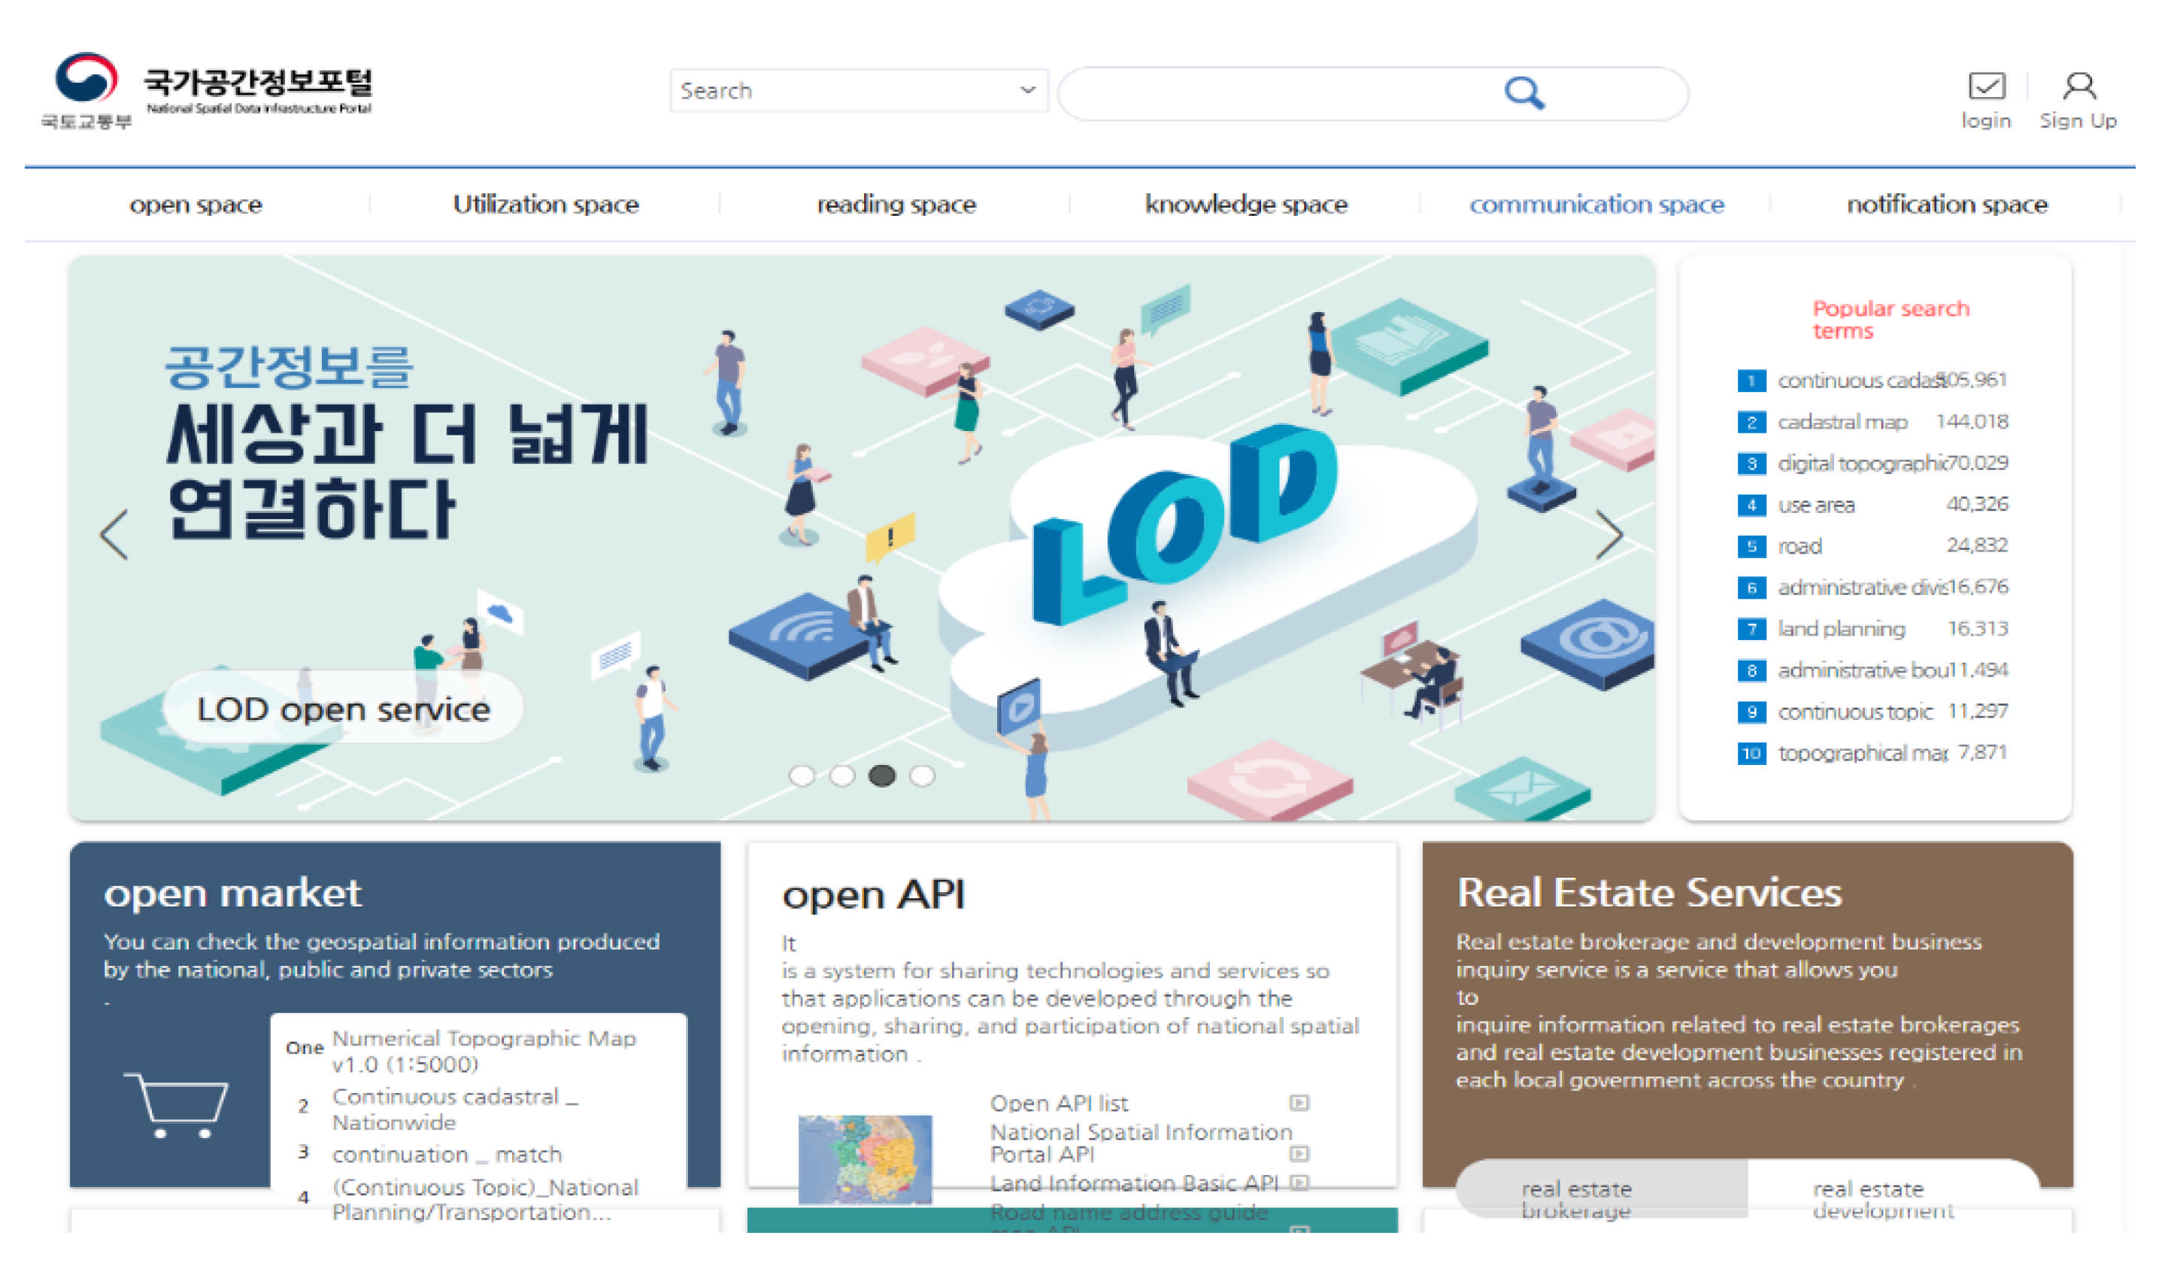Click the login checkmark icon

click(1986, 87)
